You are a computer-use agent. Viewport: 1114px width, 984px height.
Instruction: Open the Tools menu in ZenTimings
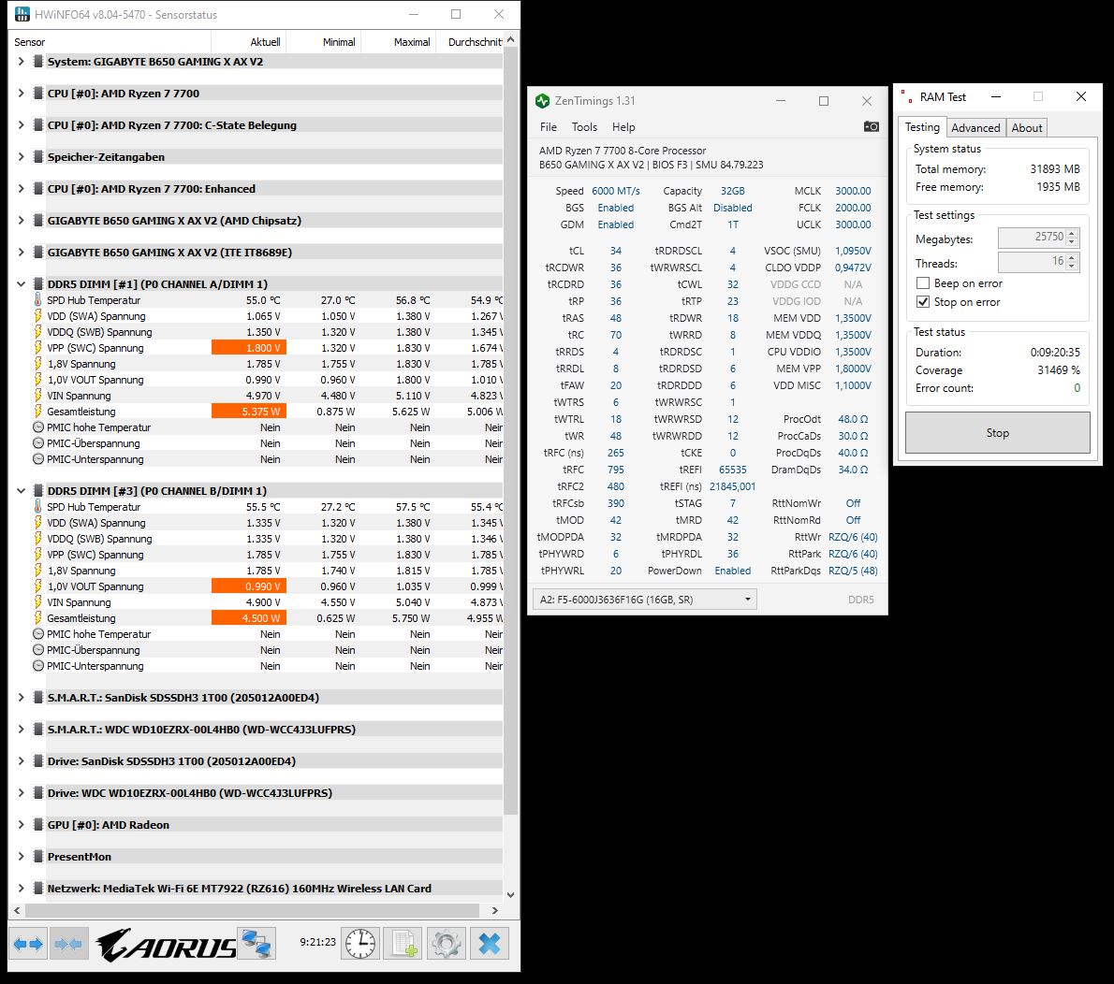(584, 127)
